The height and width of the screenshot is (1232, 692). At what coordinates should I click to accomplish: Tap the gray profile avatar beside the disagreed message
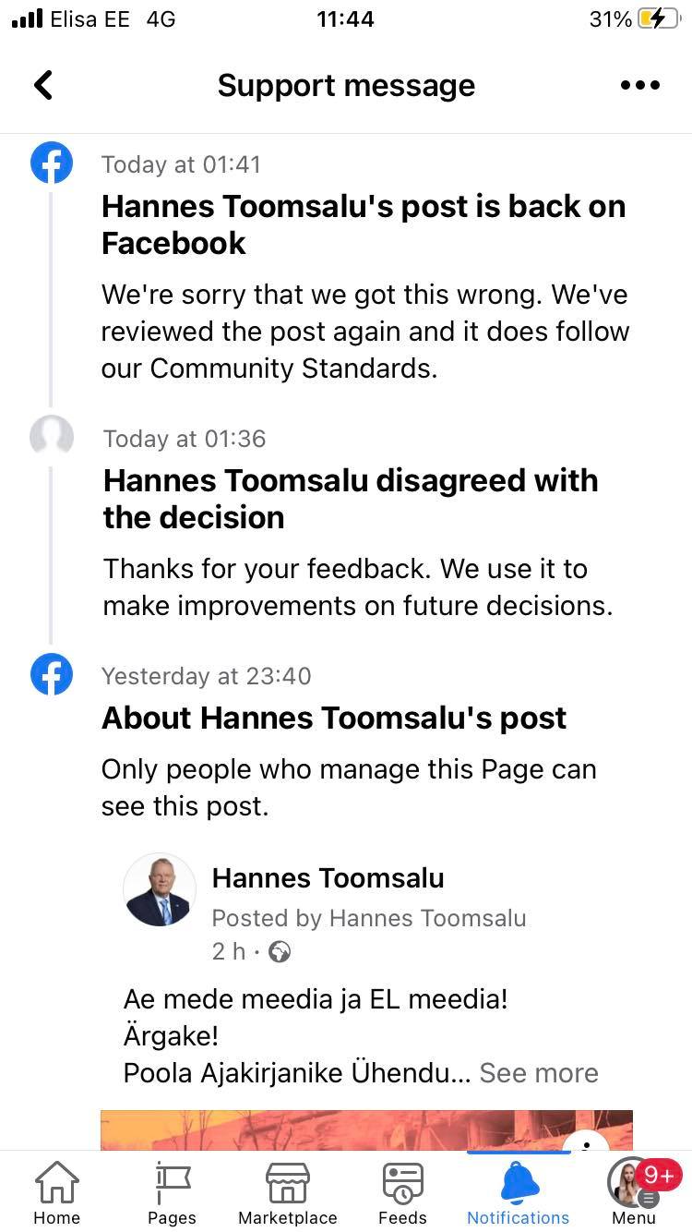tap(52, 437)
